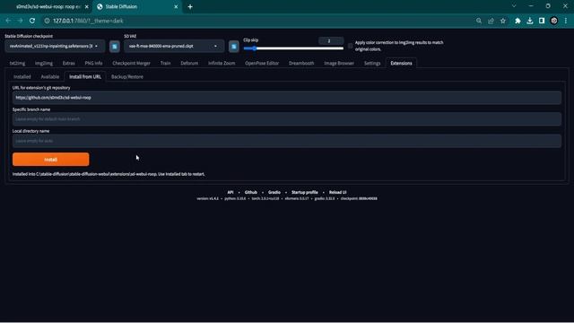Reload the browser page
Image resolution: width=574 pixels, height=323 pixels.
tap(32, 21)
